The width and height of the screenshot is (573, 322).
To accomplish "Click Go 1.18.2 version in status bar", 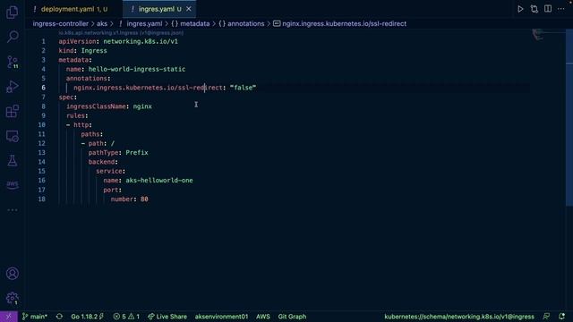I will point(88,317).
